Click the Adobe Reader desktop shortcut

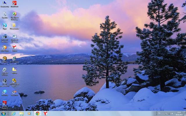pyautogui.click(x=5, y=103)
